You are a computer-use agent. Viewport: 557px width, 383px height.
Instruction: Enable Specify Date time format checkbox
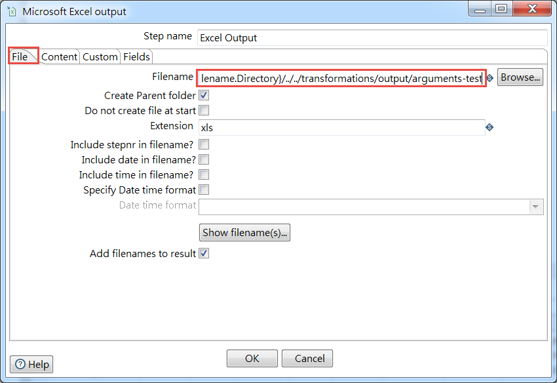click(x=204, y=190)
